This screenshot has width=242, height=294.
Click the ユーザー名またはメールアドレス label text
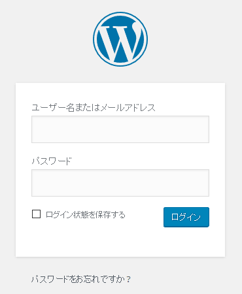coord(94,107)
